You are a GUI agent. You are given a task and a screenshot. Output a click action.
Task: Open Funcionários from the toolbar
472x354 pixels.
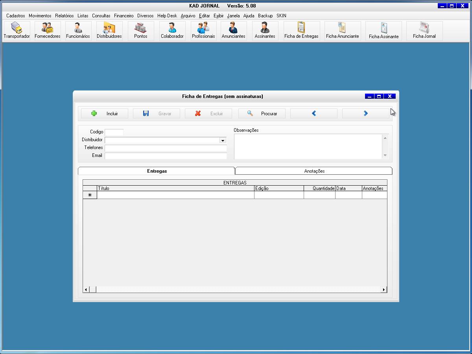[x=78, y=31]
